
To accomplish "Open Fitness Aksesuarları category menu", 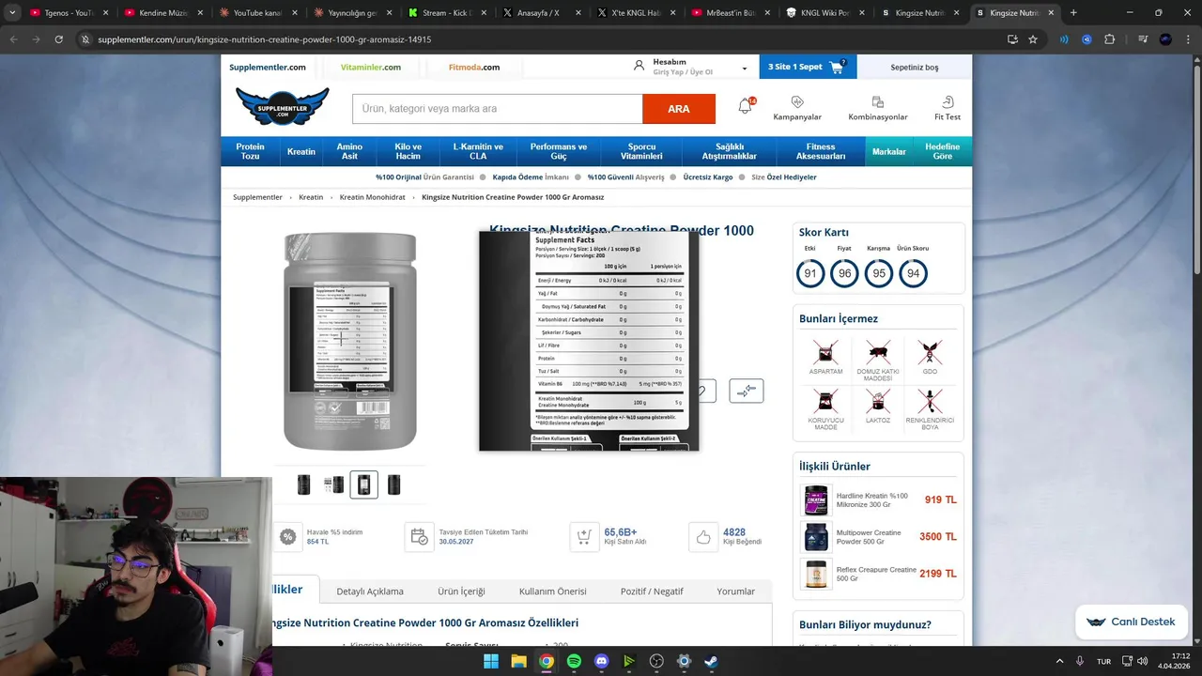I will [821, 151].
